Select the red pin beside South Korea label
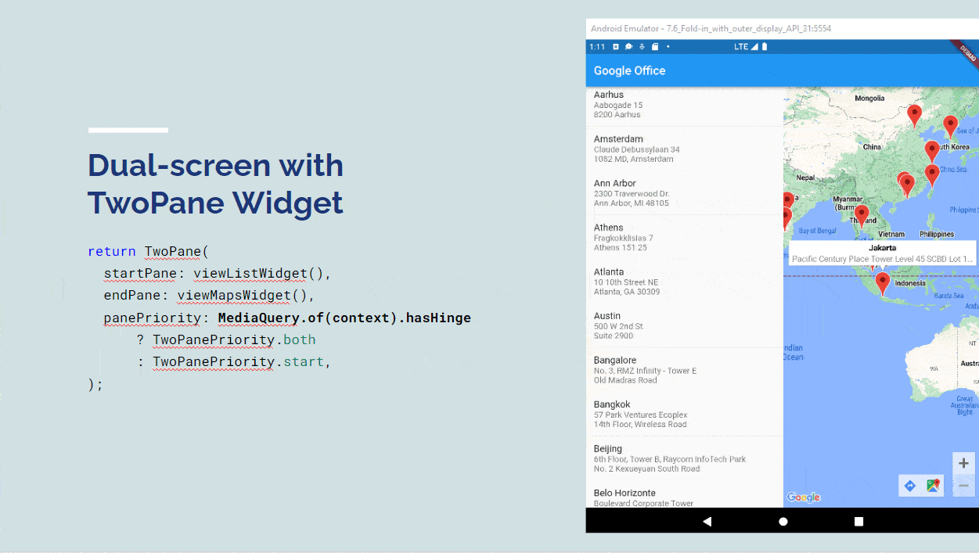979x553 pixels. [931, 152]
